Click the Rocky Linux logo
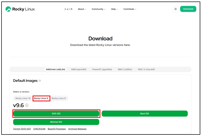The image size is (201, 136). tap(20, 9)
